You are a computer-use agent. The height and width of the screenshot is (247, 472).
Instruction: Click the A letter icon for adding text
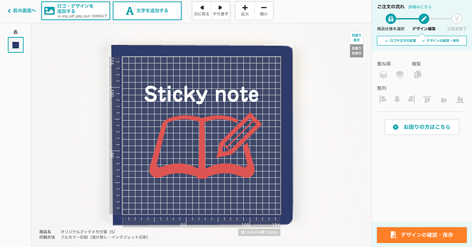(129, 11)
